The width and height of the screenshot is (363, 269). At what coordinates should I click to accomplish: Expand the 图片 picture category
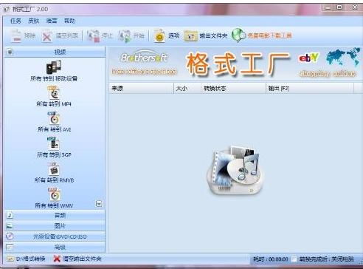(x=55, y=225)
